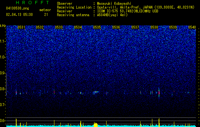200x127 pixels.
Task: Click the 0531 time marker
Action: pyautogui.click(x=21, y=27)
